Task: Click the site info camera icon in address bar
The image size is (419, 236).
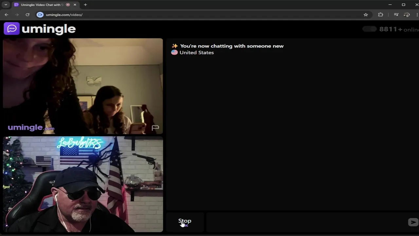Action: [x=40, y=14]
